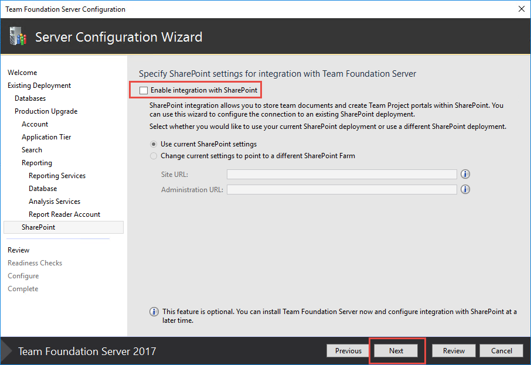Click the 'Server Configuration Wizard' title

coord(119,37)
